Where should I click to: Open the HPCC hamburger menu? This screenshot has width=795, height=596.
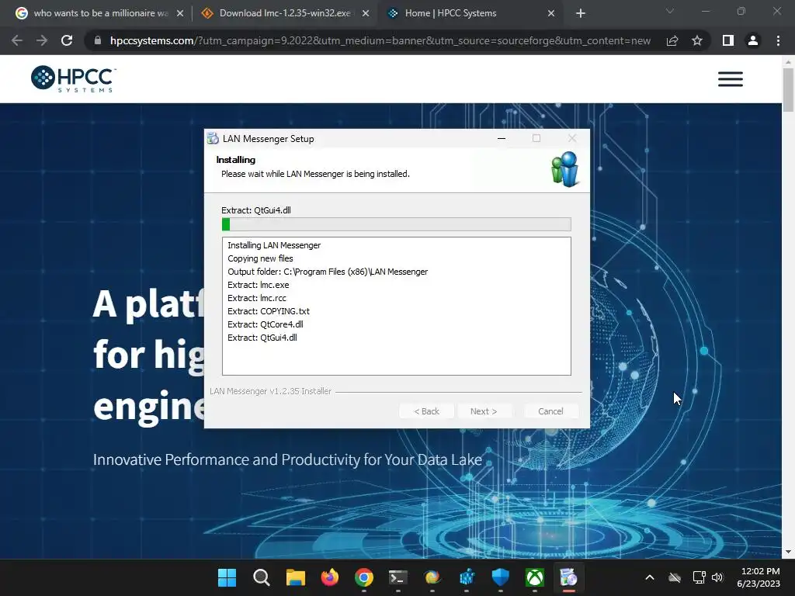(x=730, y=79)
